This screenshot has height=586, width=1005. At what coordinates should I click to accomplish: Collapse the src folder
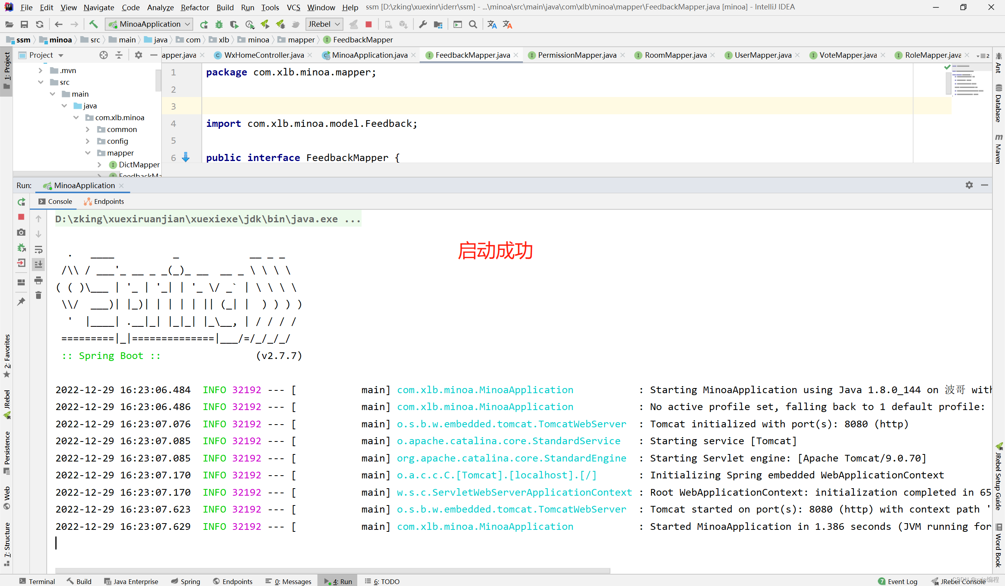40,82
